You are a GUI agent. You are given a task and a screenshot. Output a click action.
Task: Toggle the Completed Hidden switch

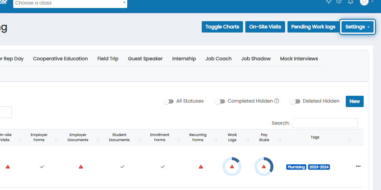pyautogui.click(x=220, y=101)
